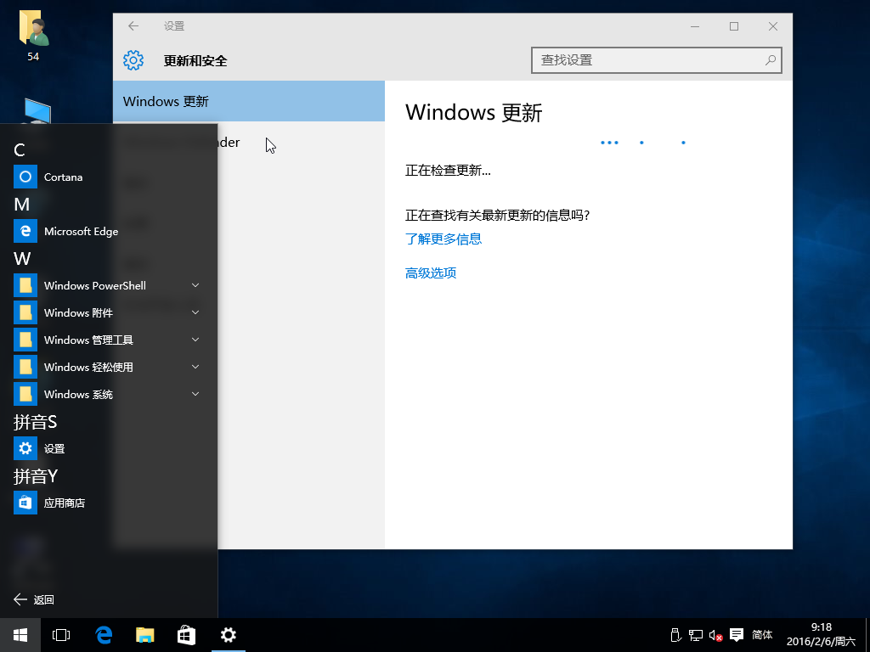Click 返回 at the Start menu bottom
This screenshot has width=870, height=652.
click(34, 600)
